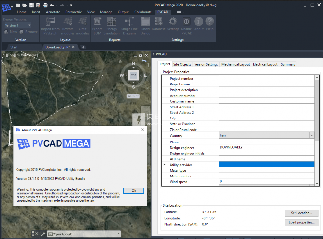Close the About PVCAD Mega dialog

click(142, 130)
